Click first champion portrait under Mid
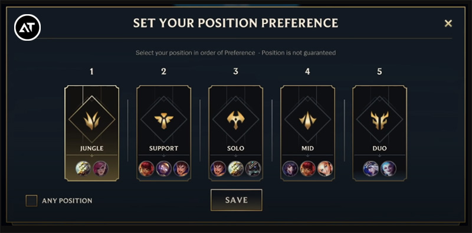Viewport: 472px width, 233px height. coord(290,169)
